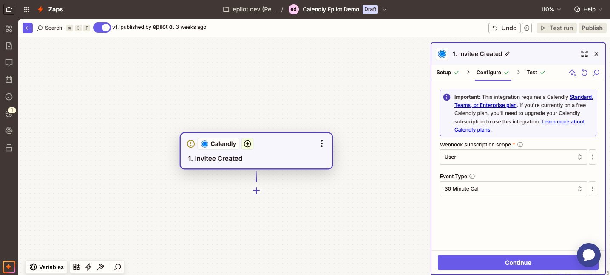Open Learn more about Calendly plans link
The height and width of the screenshot is (275, 610).
click(519, 126)
